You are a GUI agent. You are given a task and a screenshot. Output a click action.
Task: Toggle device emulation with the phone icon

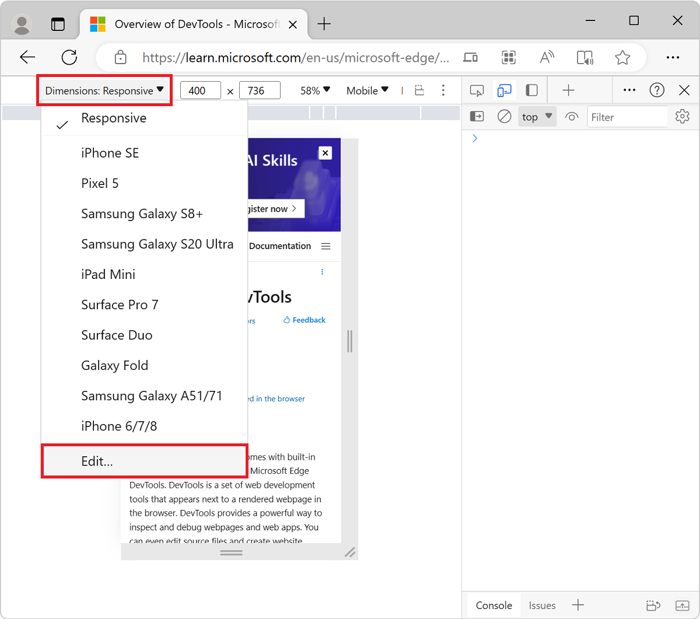coord(504,90)
